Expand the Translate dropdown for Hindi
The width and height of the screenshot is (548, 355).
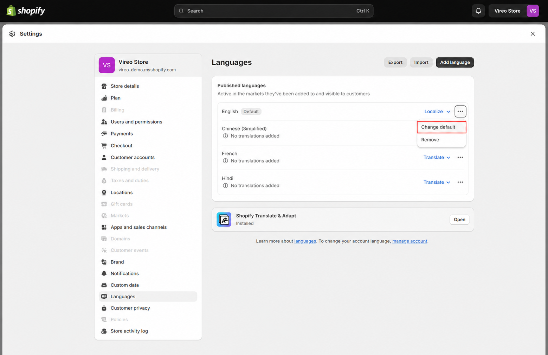click(437, 182)
